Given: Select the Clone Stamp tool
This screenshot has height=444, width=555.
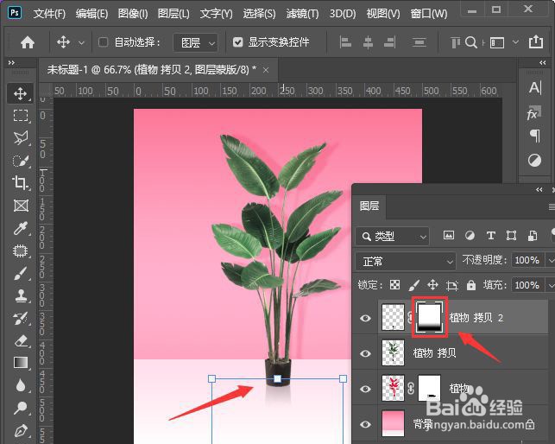Looking at the screenshot, I should tap(20, 296).
